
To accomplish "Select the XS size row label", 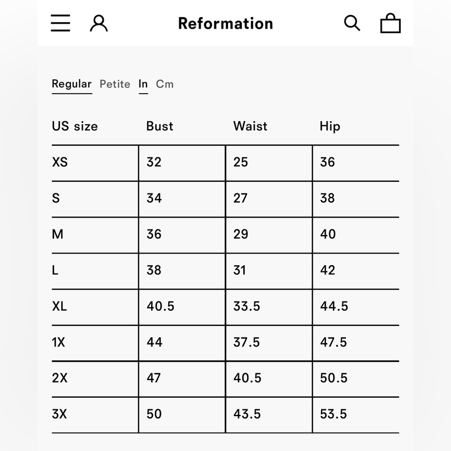I will (60, 162).
